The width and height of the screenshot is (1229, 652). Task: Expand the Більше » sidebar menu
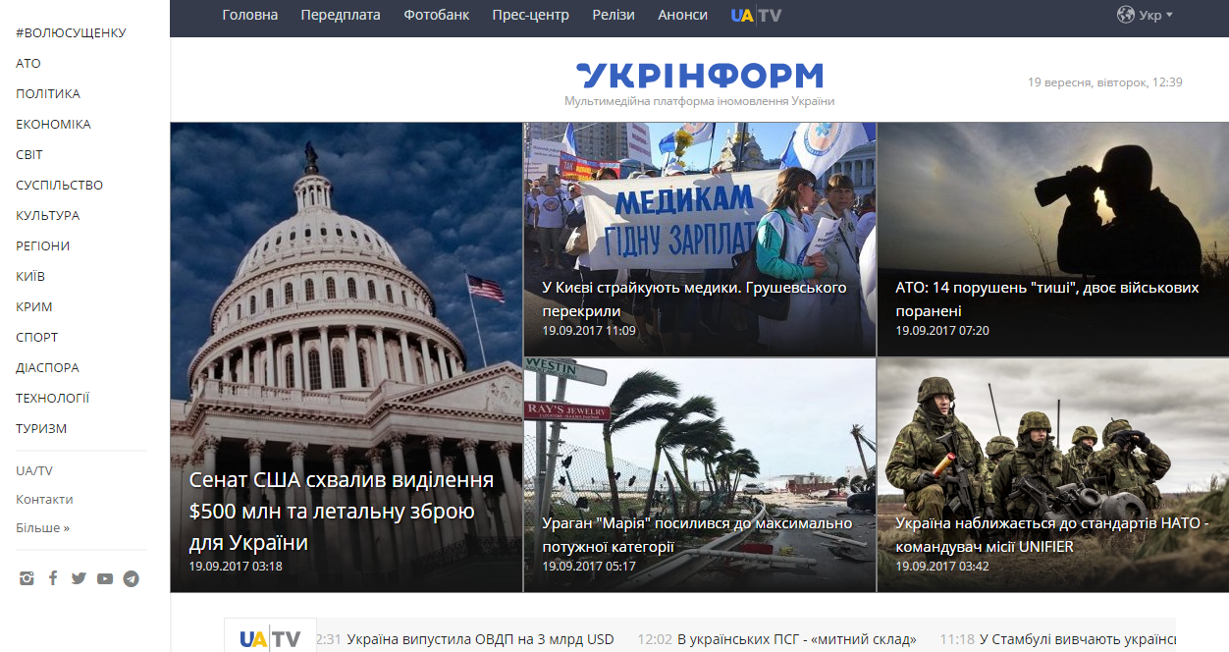coord(42,527)
